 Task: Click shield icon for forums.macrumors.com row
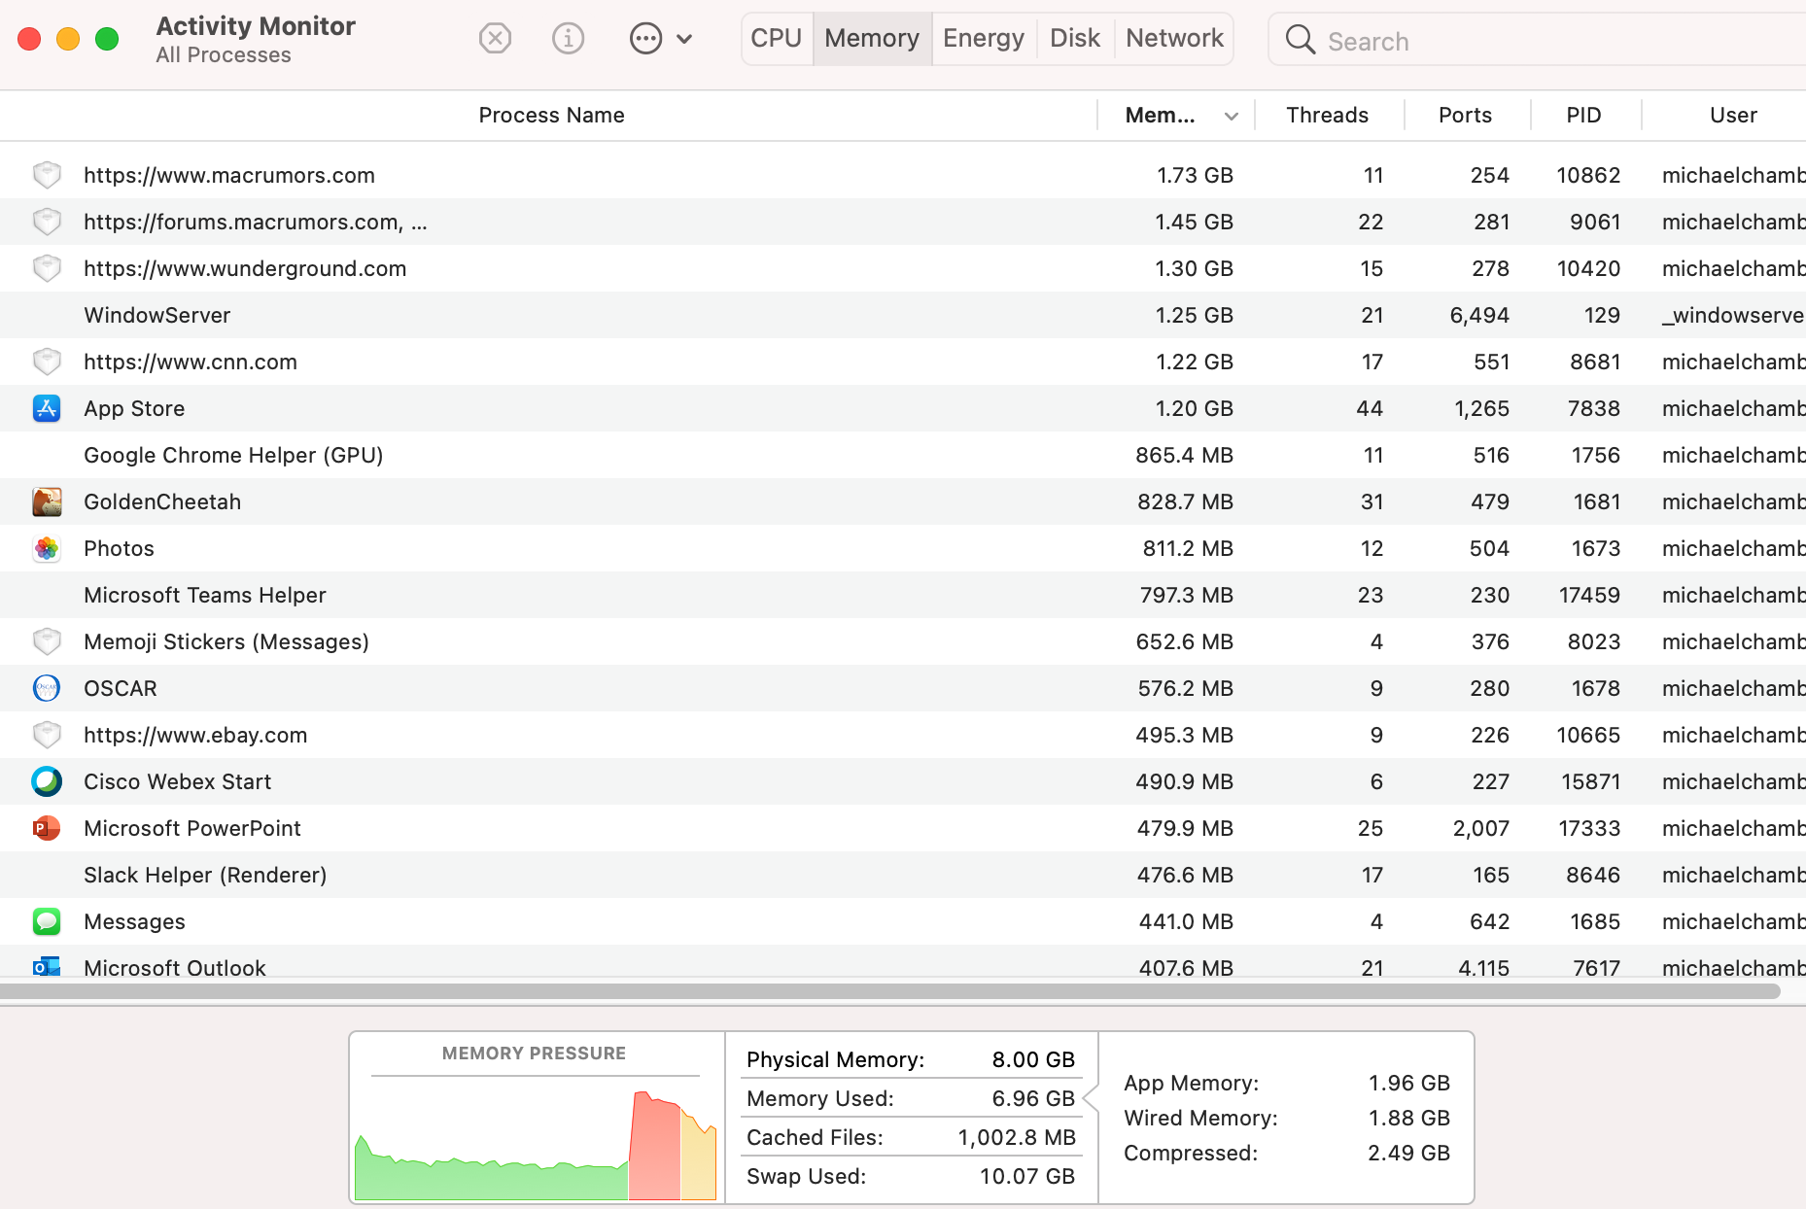47,222
